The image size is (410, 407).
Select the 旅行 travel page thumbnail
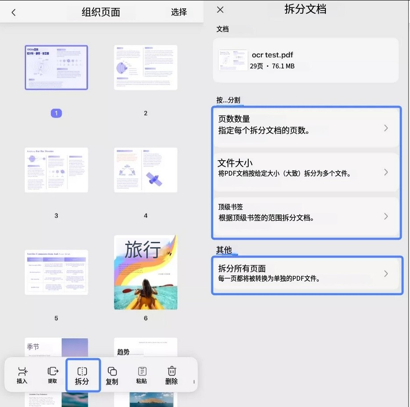click(x=145, y=272)
